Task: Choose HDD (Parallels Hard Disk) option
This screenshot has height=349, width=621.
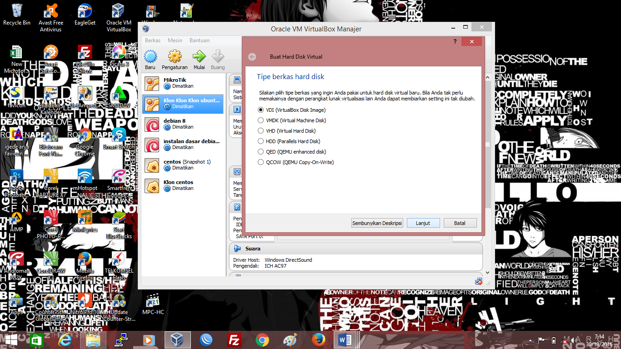Action: click(289, 141)
